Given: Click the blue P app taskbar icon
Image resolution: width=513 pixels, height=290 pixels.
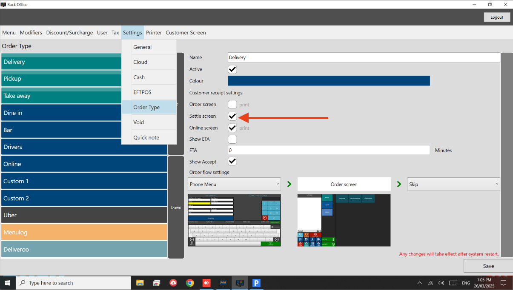Looking at the screenshot, I should point(256,283).
